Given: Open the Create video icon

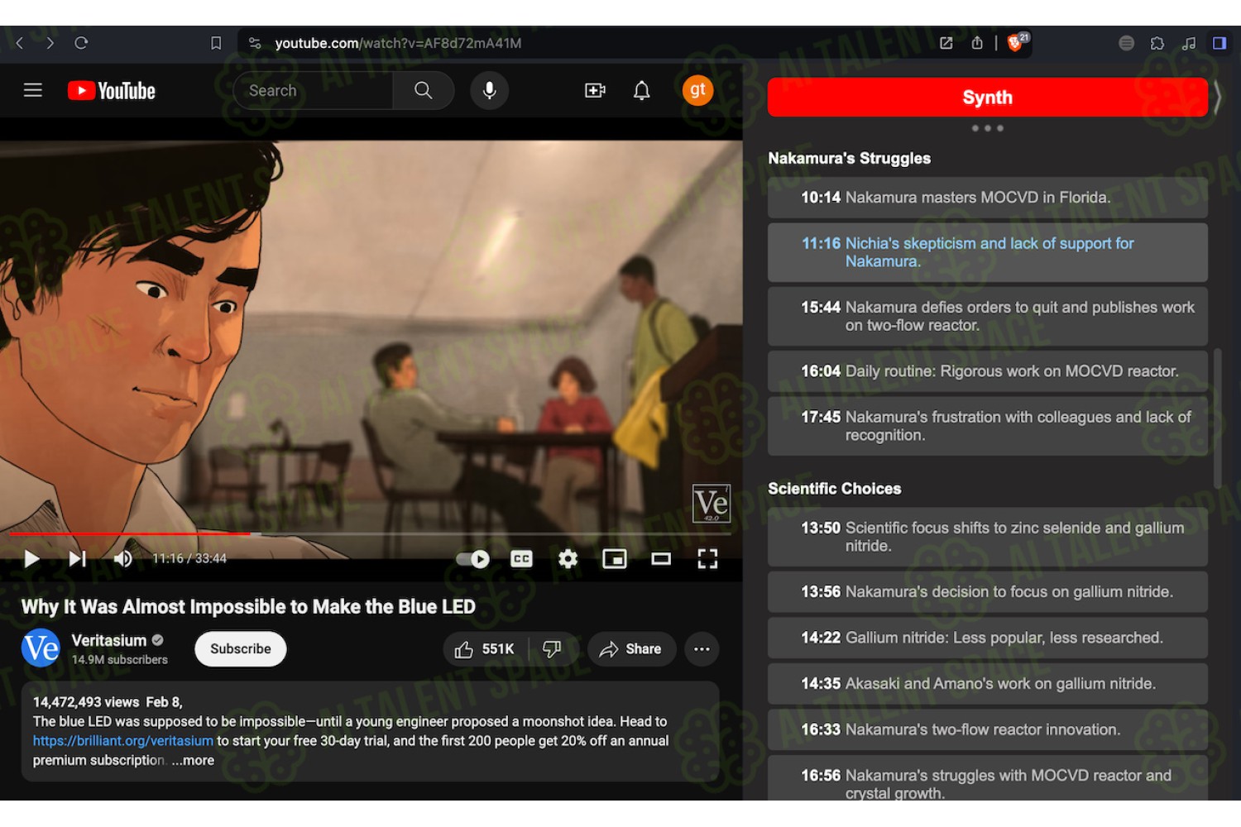Looking at the screenshot, I should coord(595,91).
